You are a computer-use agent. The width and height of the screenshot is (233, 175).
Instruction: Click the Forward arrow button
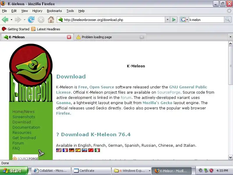pyautogui.click(x=18, y=20)
